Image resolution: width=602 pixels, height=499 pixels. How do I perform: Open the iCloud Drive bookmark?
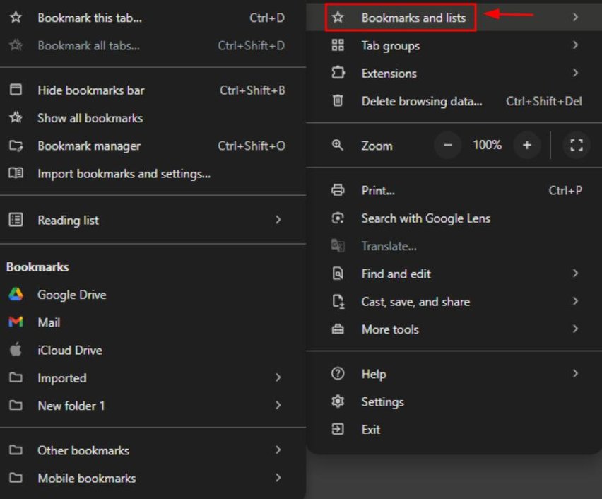[153, 350]
